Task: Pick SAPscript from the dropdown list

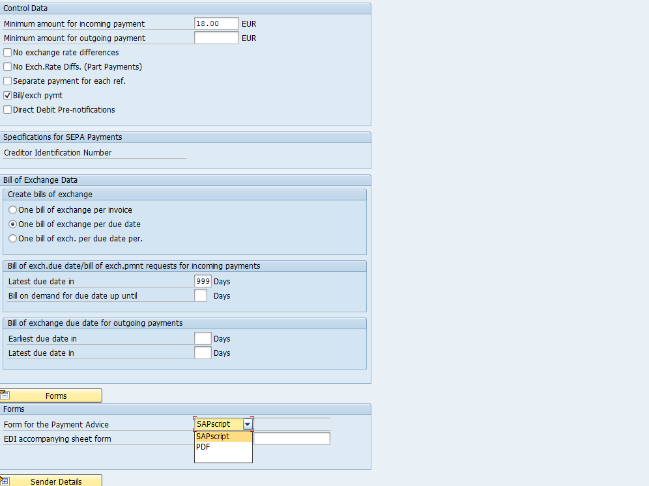Action: tap(223, 437)
